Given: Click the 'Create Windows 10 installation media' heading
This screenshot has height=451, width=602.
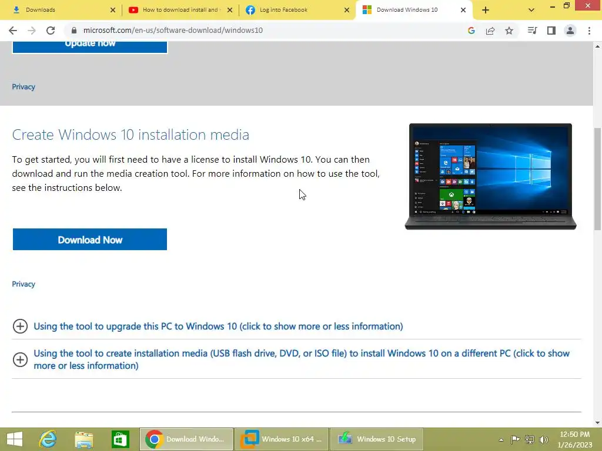Looking at the screenshot, I should coord(131,135).
